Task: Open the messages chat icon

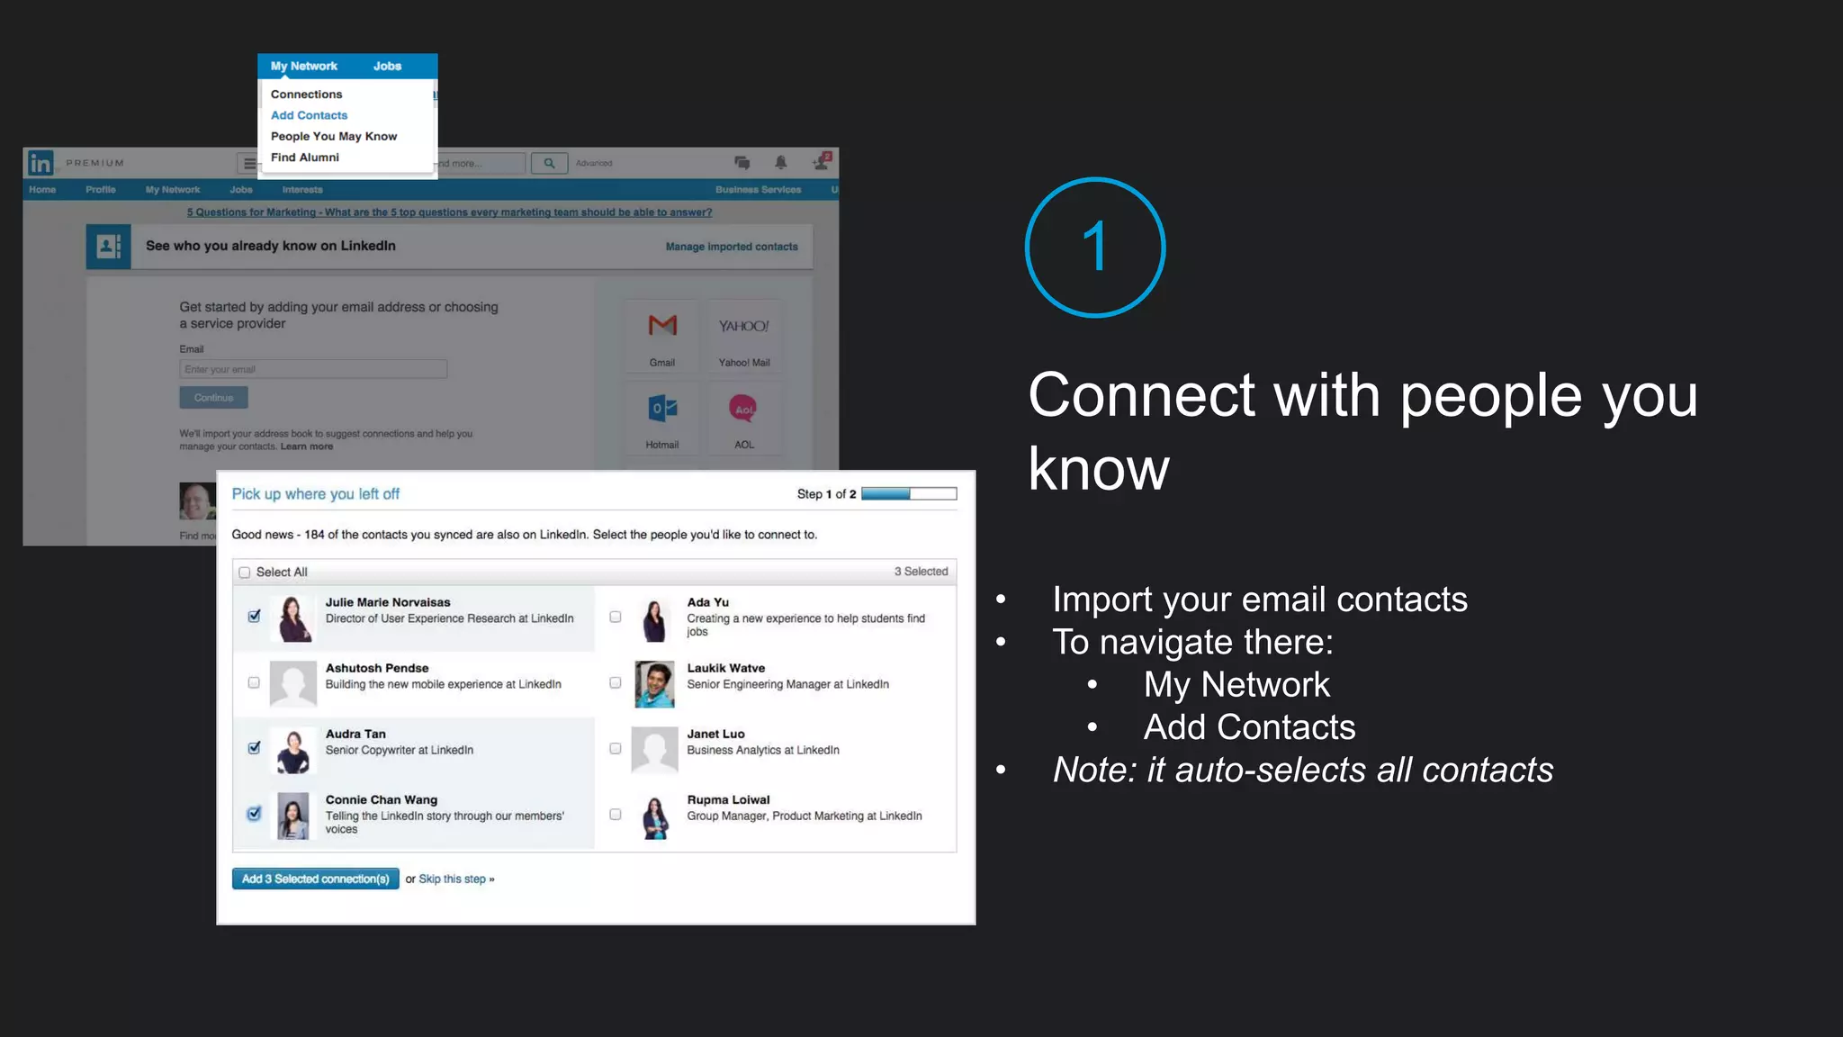Action: tap(742, 163)
